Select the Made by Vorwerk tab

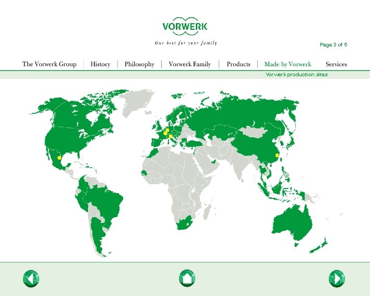[x=288, y=64]
